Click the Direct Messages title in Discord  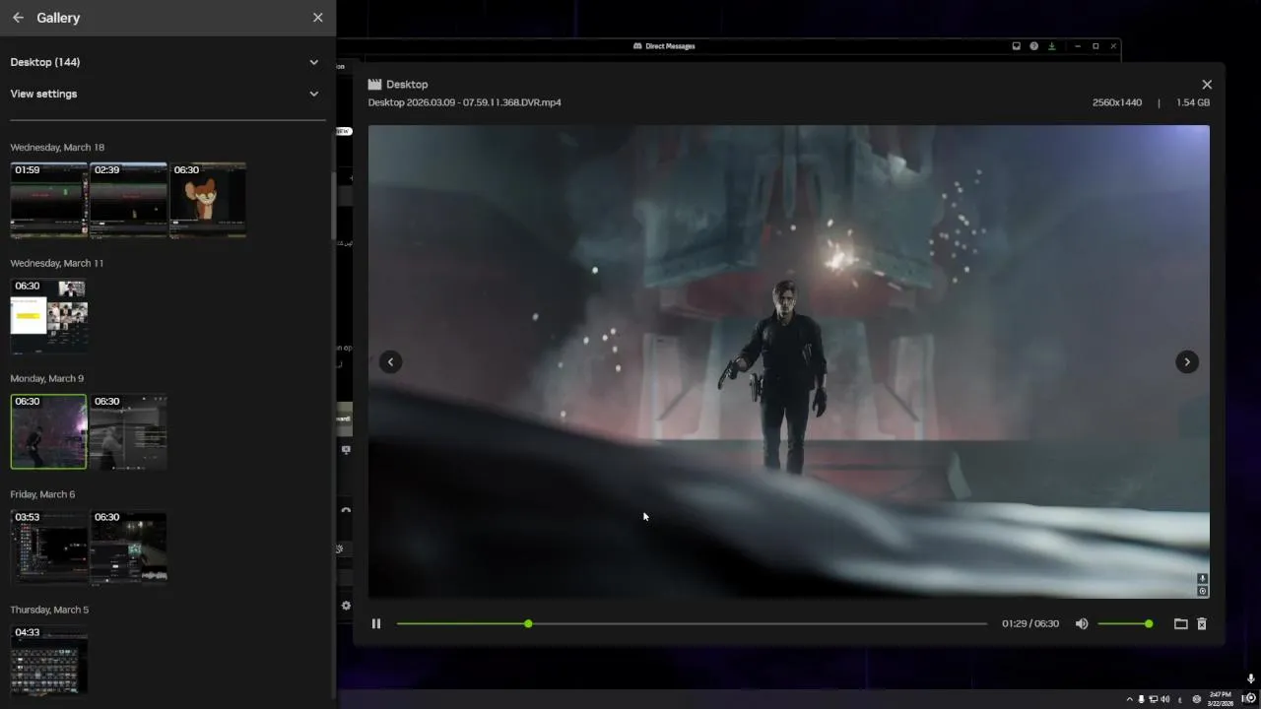pyautogui.click(x=670, y=46)
